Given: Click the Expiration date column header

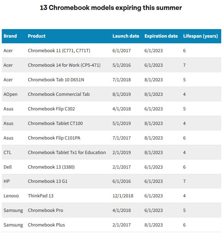Looking at the screenshot, I should click(161, 36).
